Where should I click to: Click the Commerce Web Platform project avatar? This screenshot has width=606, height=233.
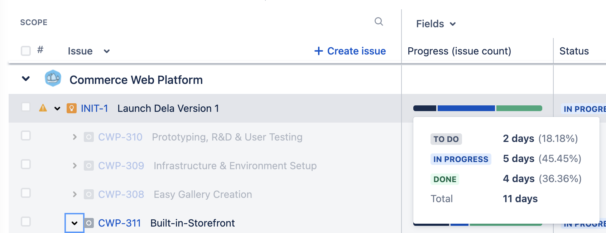53,79
